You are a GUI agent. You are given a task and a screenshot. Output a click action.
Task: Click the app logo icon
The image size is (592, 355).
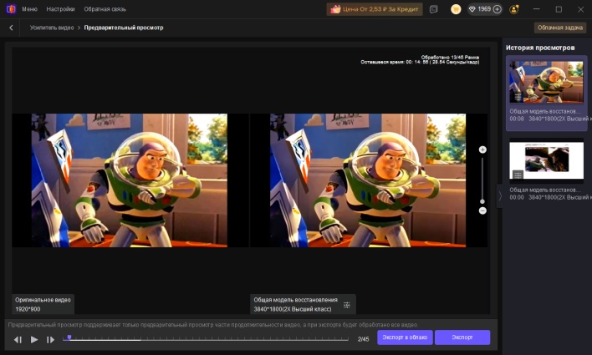pos(11,8)
